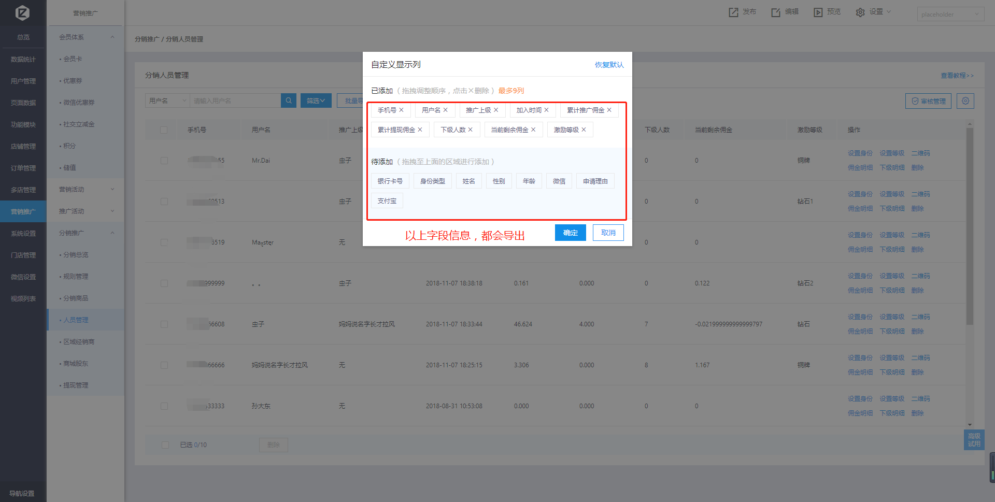The width and height of the screenshot is (995, 502).
Task: Remove the 累计推广佣金 column tag
Action: coord(609,110)
